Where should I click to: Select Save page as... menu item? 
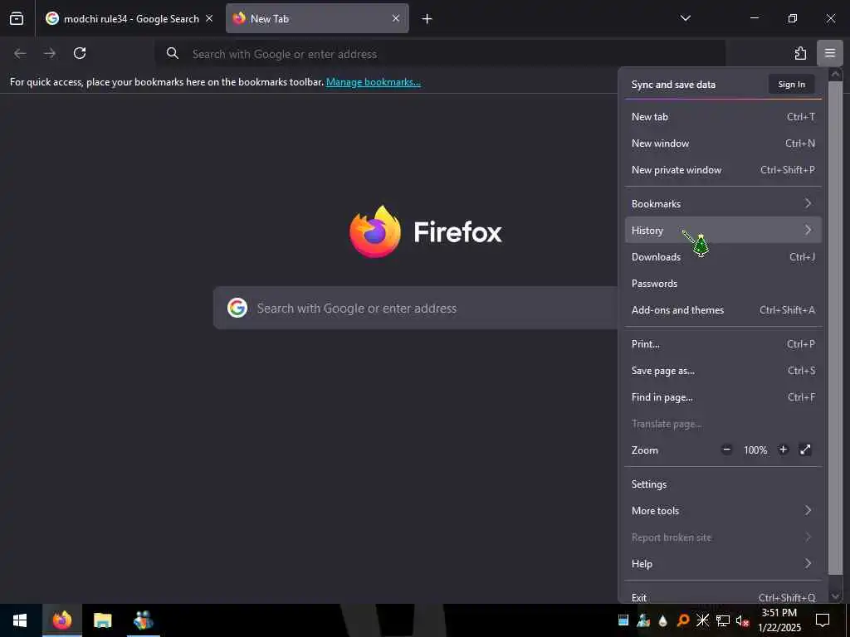pyautogui.click(x=723, y=371)
